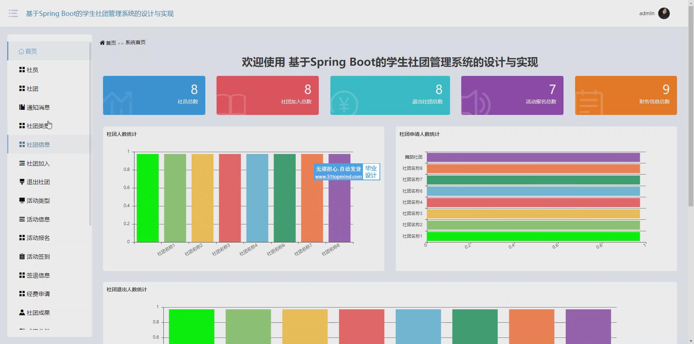The height and width of the screenshot is (344, 694).
Task: Open the admin user dropdown
Action: 647,13
